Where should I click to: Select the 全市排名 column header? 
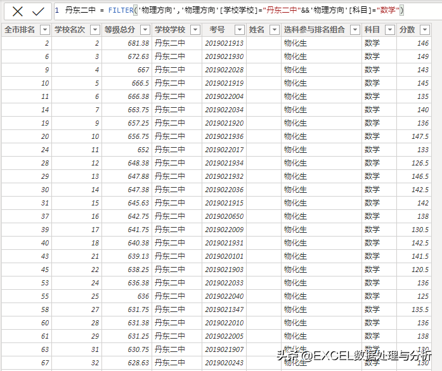click(x=20, y=30)
